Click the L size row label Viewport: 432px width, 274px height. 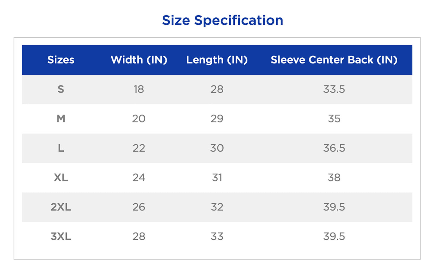click(61, 148)
